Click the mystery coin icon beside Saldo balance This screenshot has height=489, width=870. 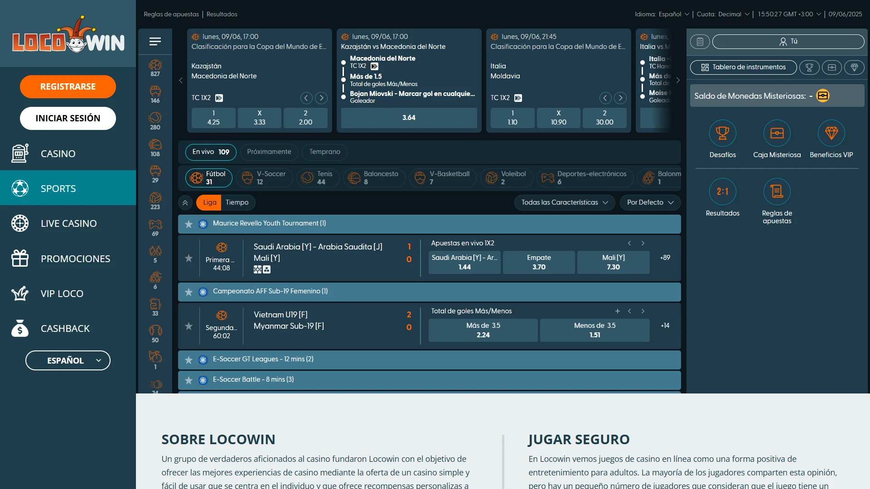click(823, 96)
